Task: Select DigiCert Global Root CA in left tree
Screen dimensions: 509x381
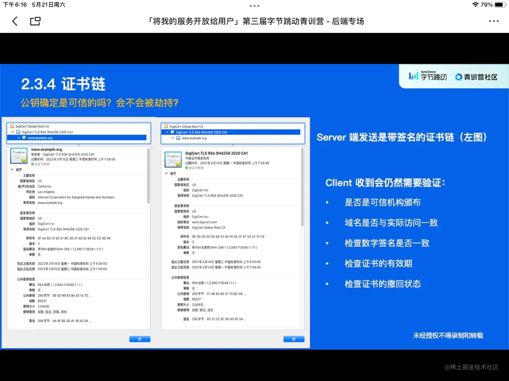Action: click(32, 126)
